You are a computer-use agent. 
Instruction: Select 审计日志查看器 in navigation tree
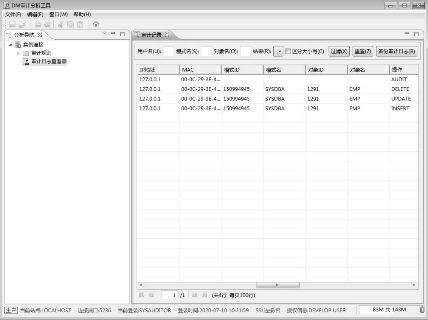point(49,61)
